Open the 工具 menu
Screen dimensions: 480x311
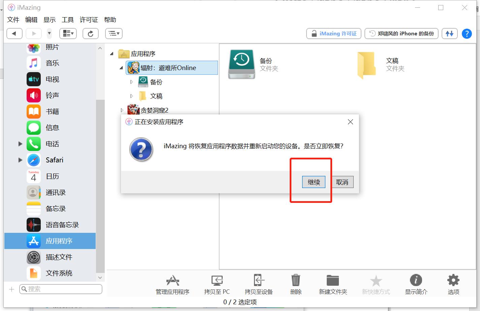tap(67, 20)
